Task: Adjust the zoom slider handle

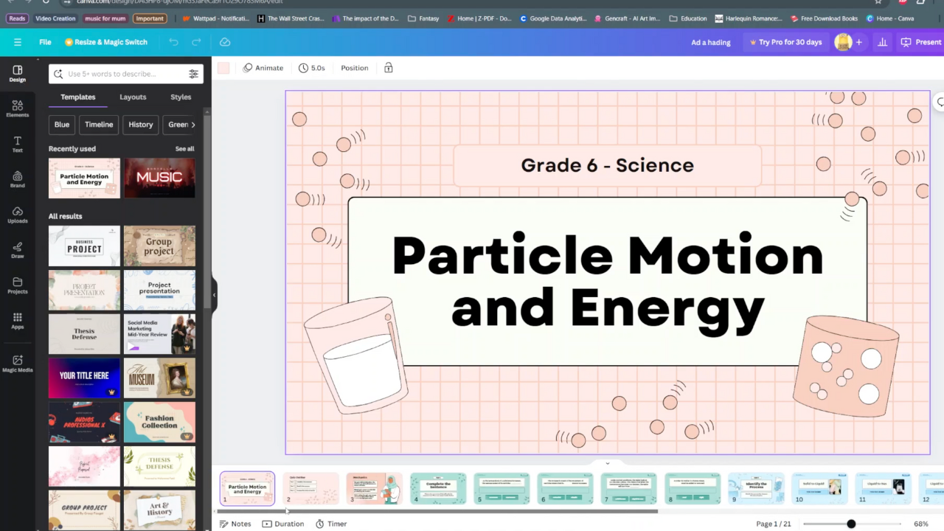Action: pos(851,524)
